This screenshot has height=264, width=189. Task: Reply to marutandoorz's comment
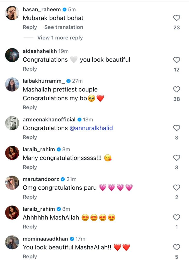click(x=30, y=197)
